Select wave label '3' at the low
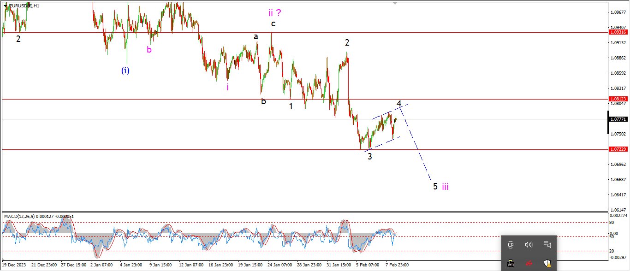The height and width of the screenshot is (271, 630). [370, 156]
